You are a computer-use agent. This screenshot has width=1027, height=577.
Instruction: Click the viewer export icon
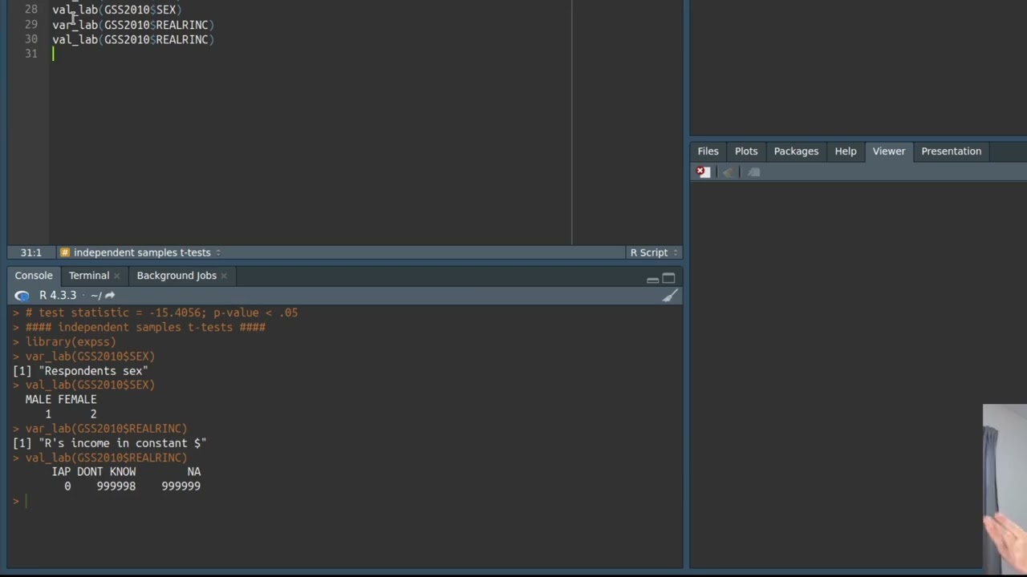(753, 171)
